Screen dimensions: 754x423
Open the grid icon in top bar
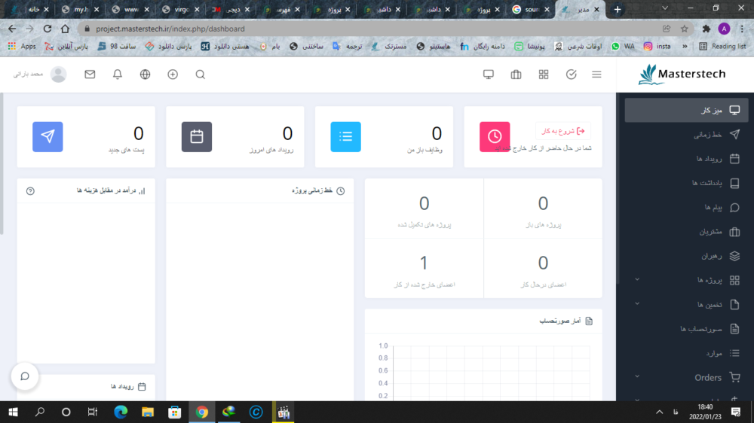(544, 75)
